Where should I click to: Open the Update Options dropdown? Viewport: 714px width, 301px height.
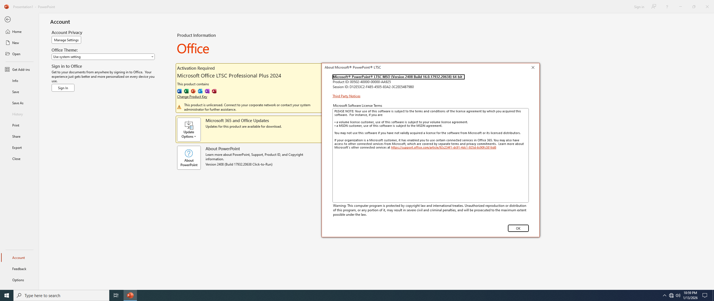189,130
